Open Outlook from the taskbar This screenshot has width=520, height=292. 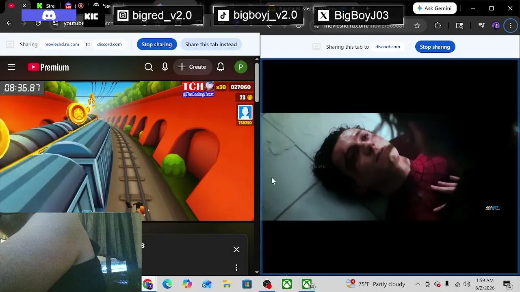click(x=207, y=284)
